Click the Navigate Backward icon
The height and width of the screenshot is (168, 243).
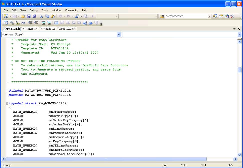pos(77,16)
